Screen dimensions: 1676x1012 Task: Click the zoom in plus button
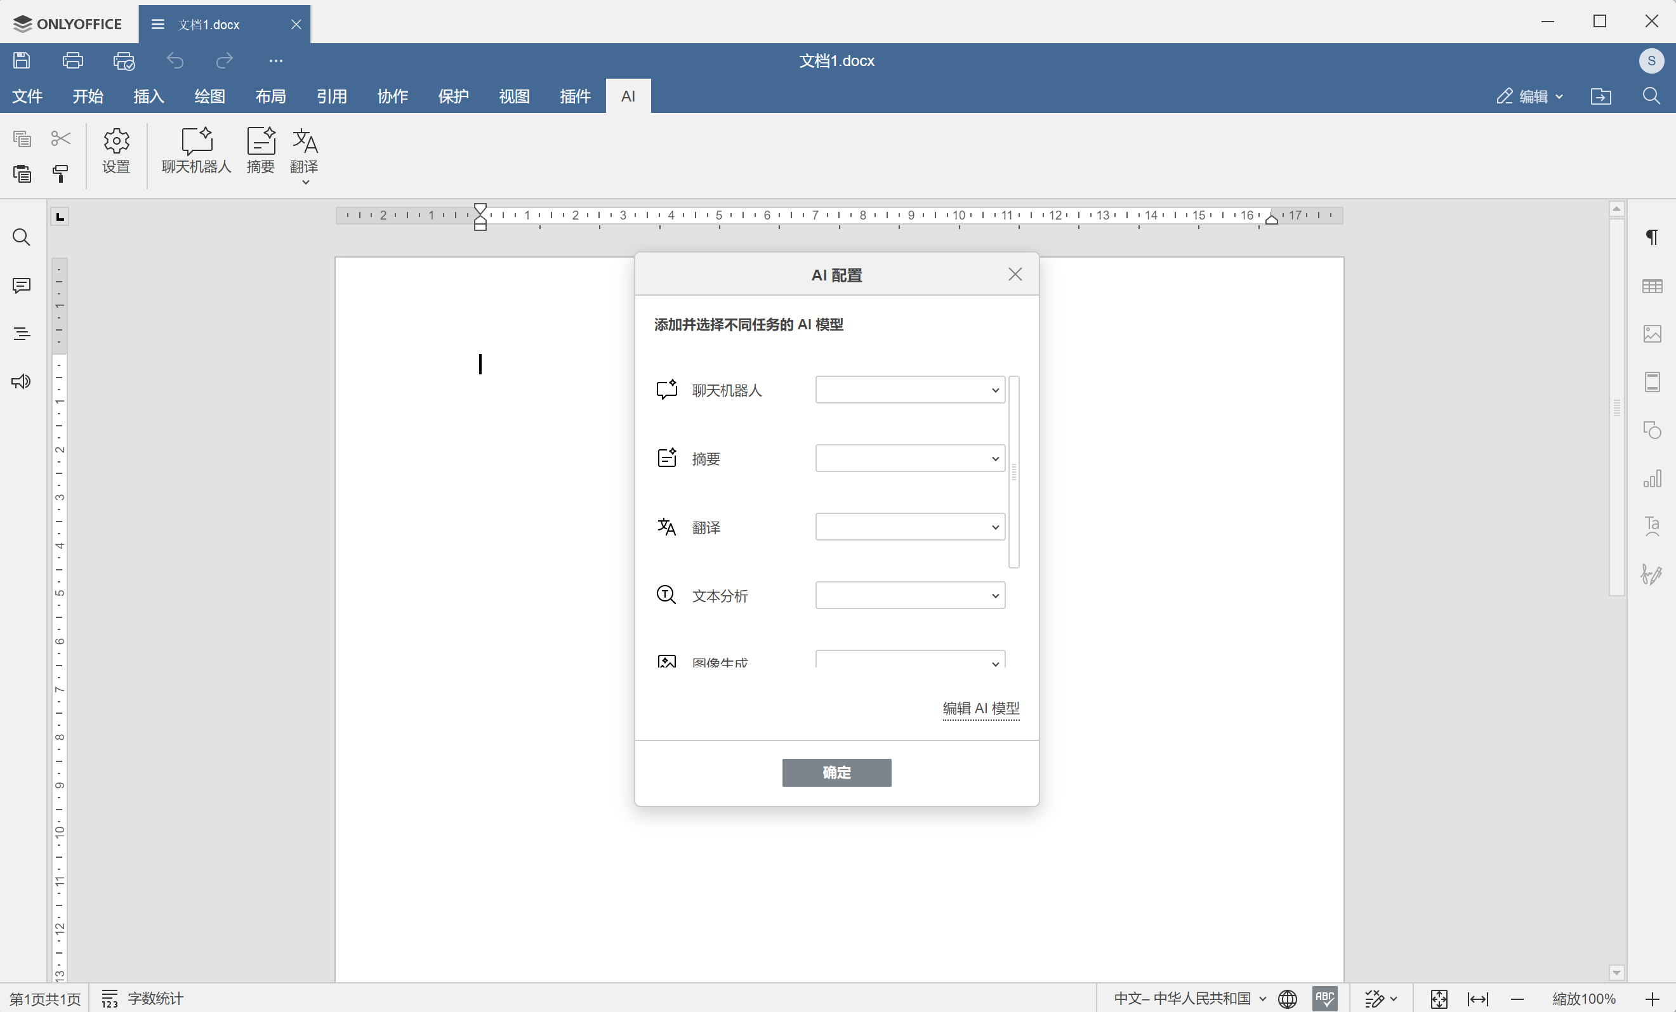pos(1651,999)
